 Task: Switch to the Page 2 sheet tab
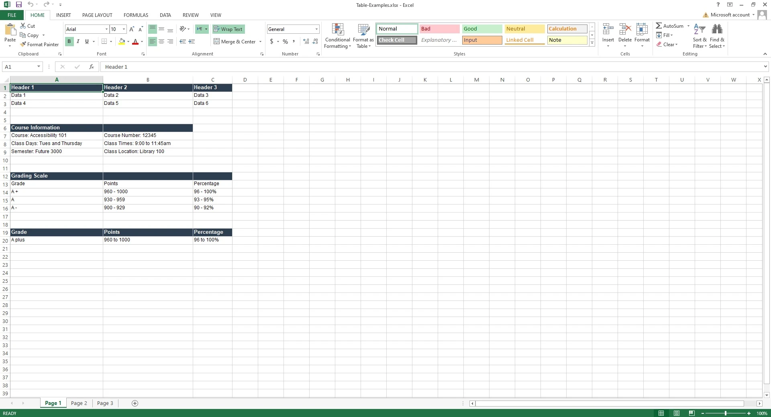point(79,403)
